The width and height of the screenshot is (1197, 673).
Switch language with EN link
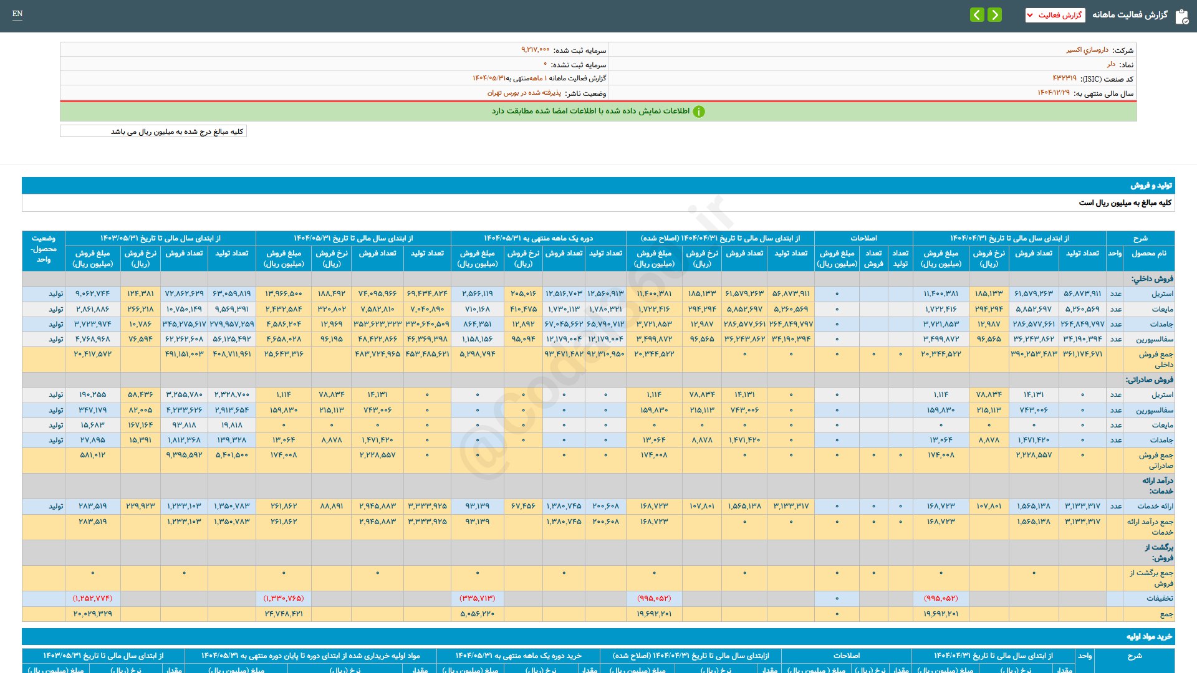point(17,14)
